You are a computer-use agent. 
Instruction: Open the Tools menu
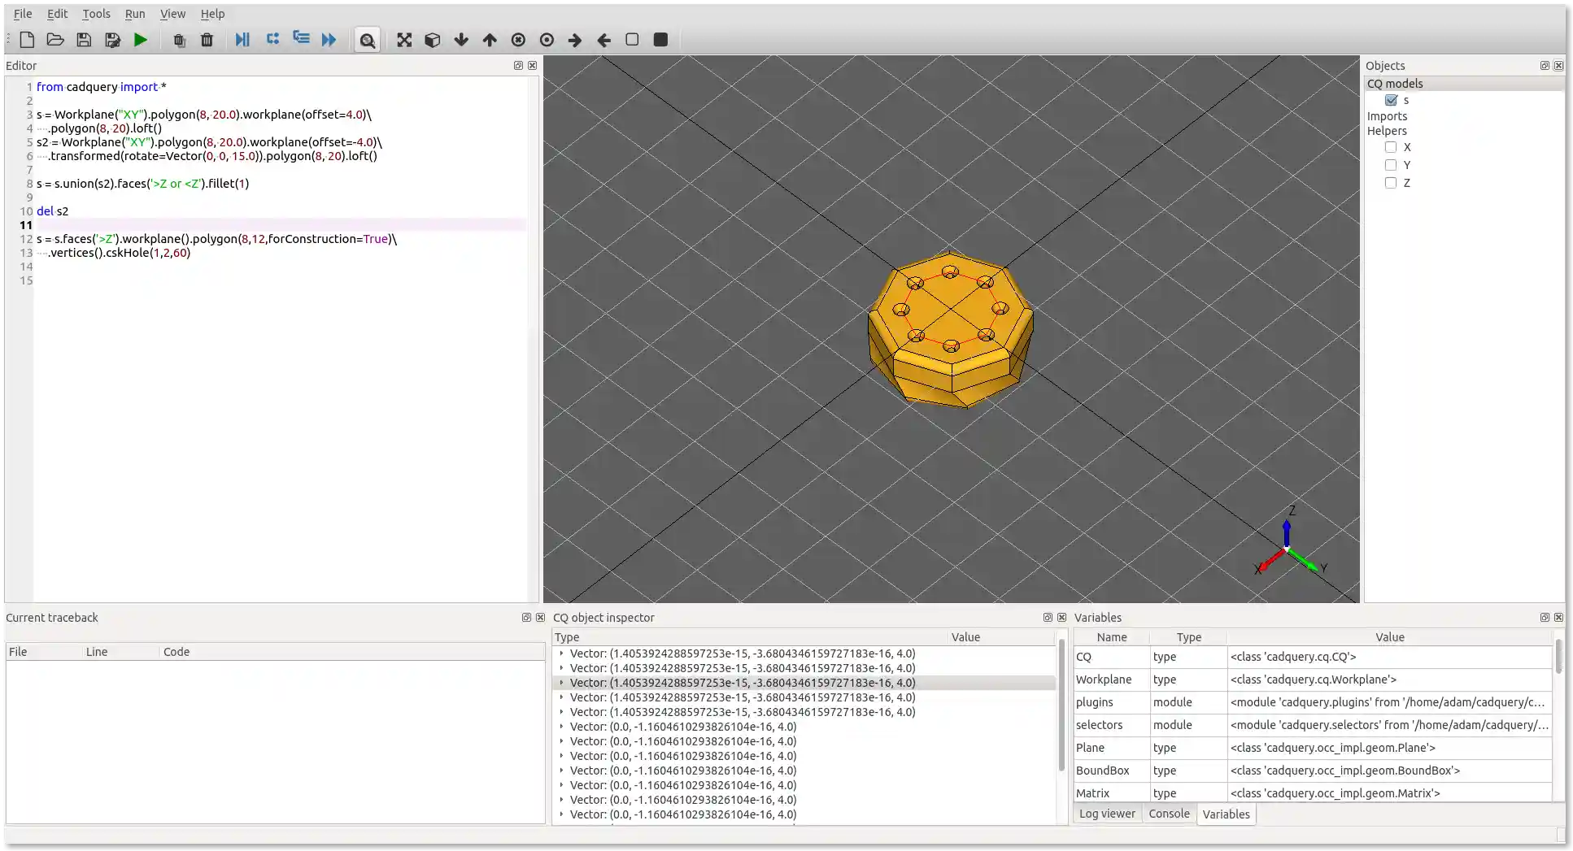(97, 14)
